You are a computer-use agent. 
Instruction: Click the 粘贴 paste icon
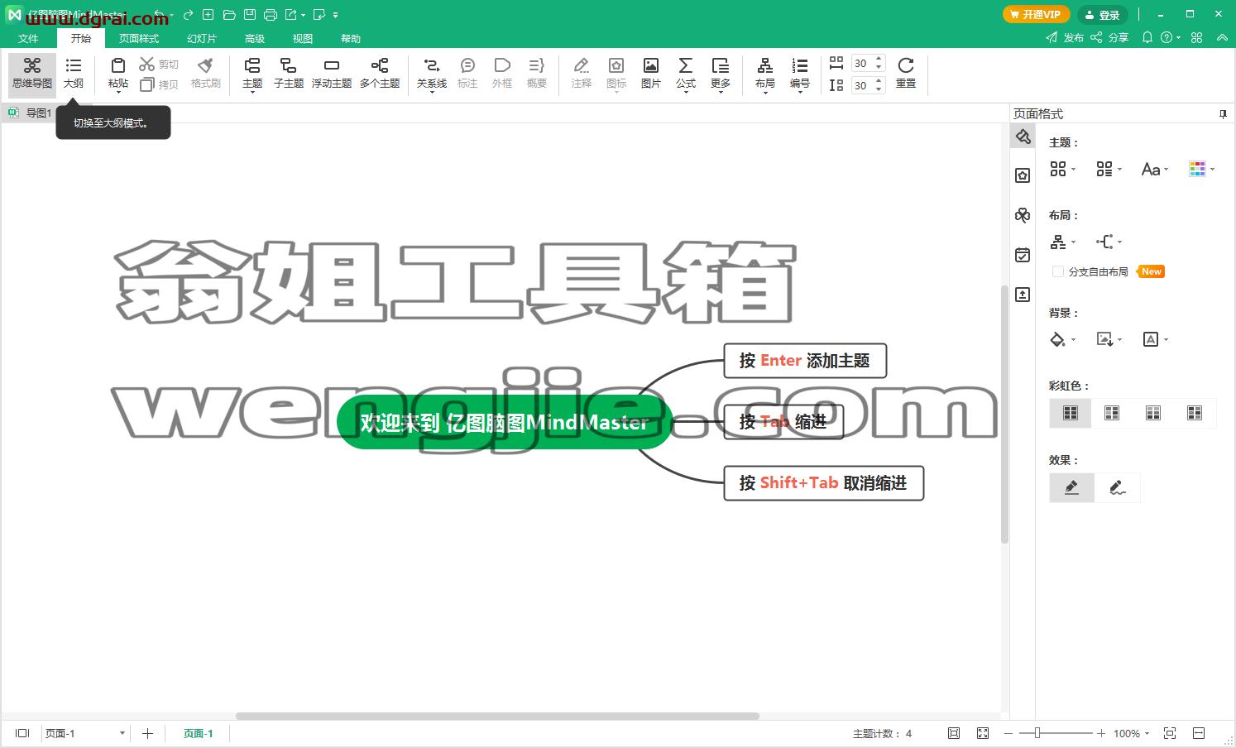(118, 66)
